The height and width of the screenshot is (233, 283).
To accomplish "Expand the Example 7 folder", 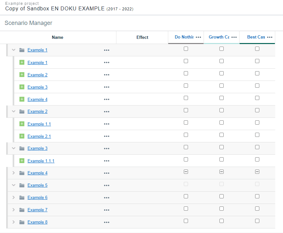I will point(14,210).
